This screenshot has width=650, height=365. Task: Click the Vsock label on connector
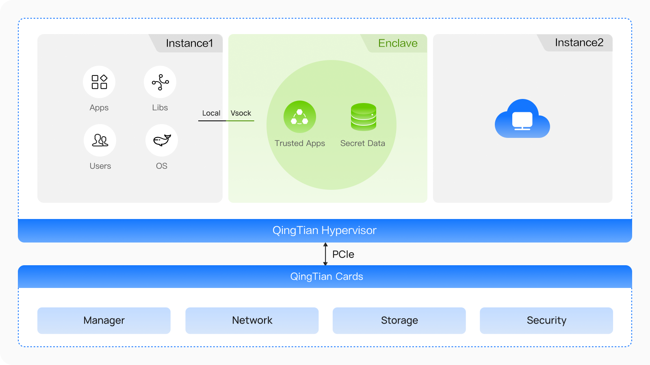(x=241, y=113)
